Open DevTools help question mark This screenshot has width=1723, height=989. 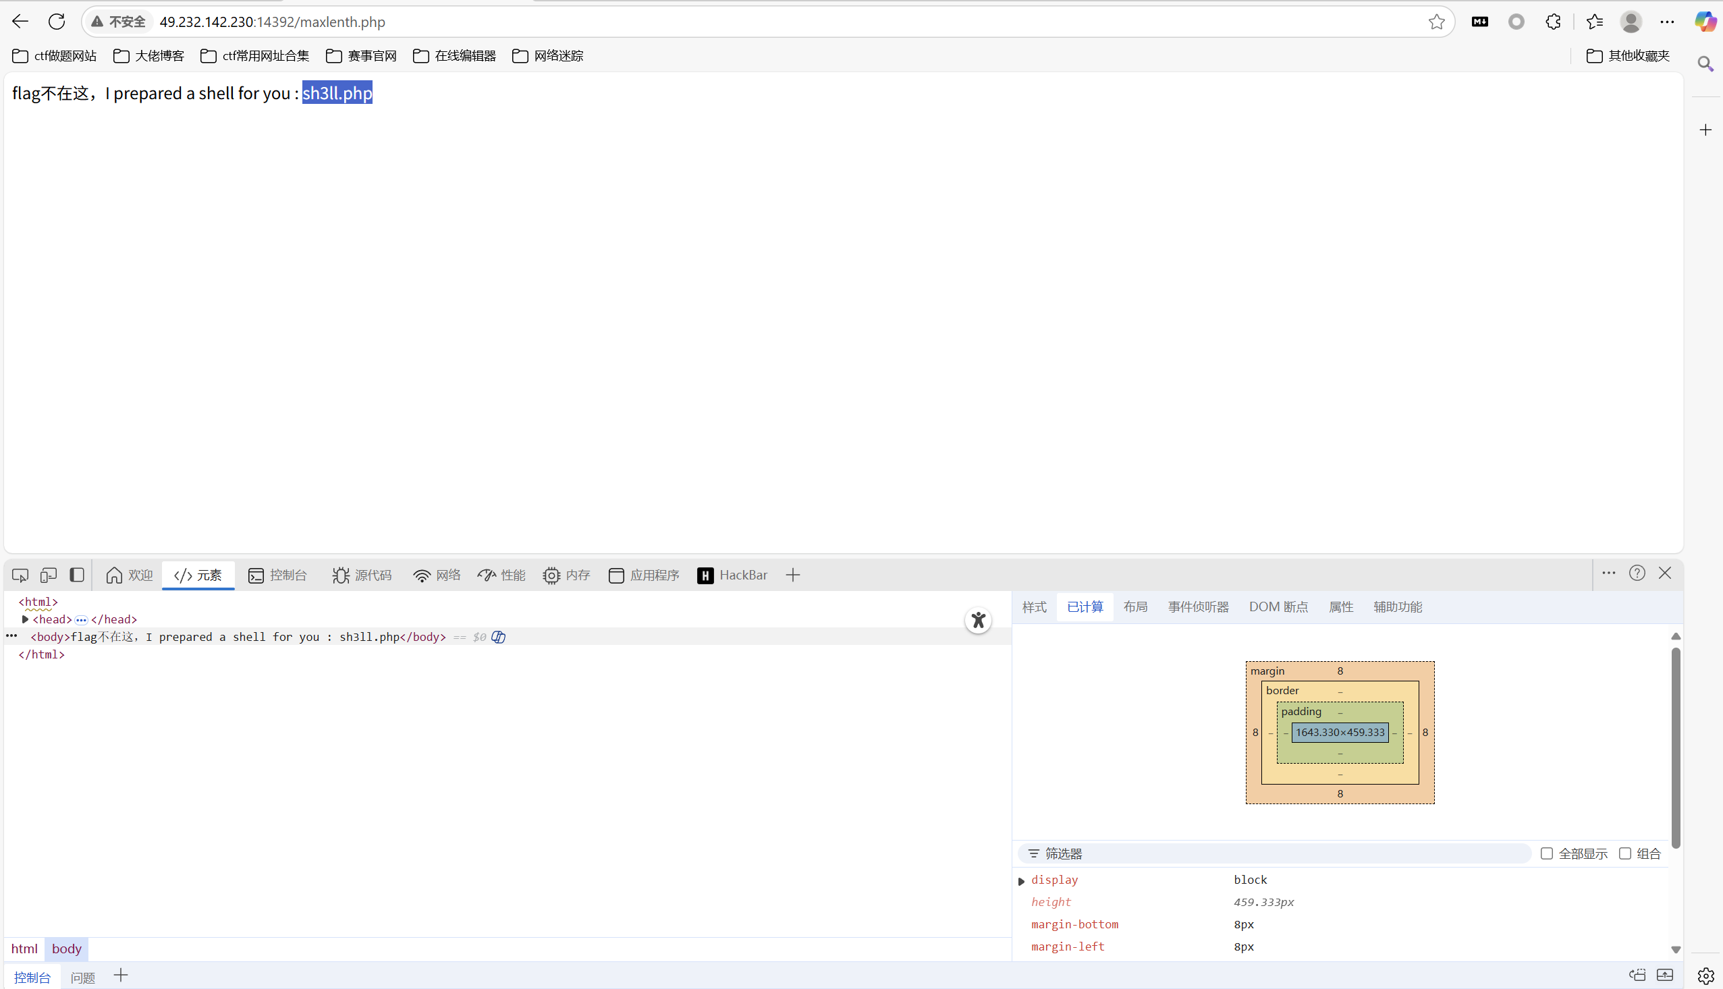click(x=1637, y=573)
